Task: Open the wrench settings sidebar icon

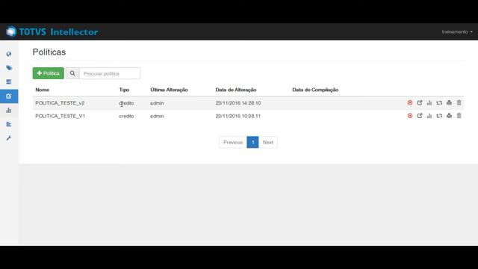Action: 9,138
